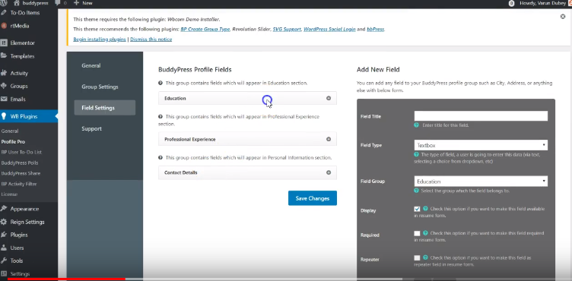Expand the Contact Details field group
Viewport: 572px width, 281px height.
click(247, 172)
